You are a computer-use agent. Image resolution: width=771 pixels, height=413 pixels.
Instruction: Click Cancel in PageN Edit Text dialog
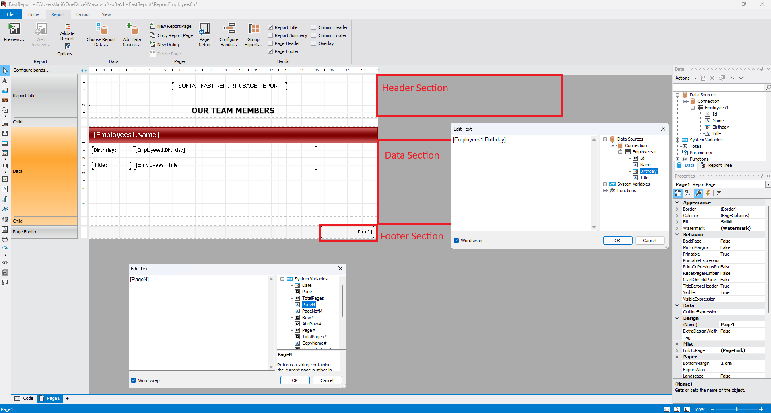click(327, 380)
